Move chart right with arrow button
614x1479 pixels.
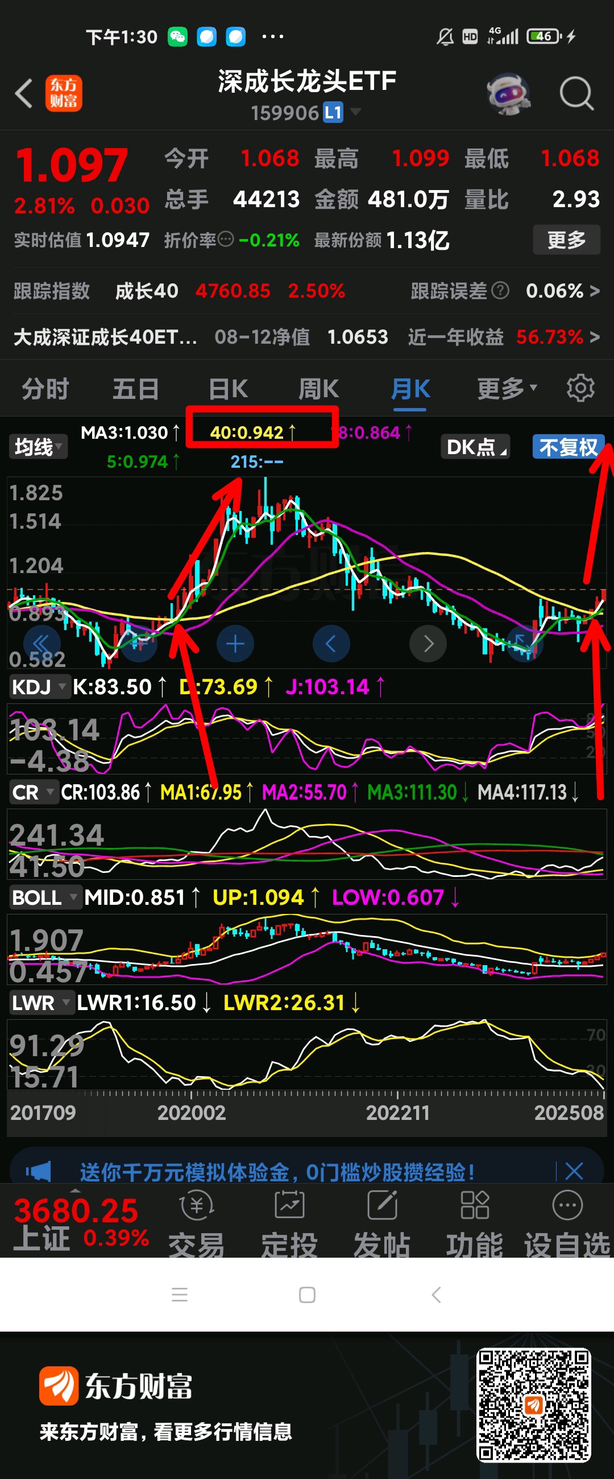(x=428, y=644)
